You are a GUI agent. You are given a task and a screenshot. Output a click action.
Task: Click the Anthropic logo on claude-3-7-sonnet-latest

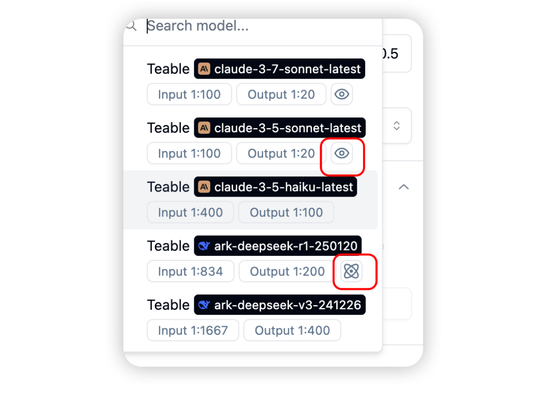(204, 69)
